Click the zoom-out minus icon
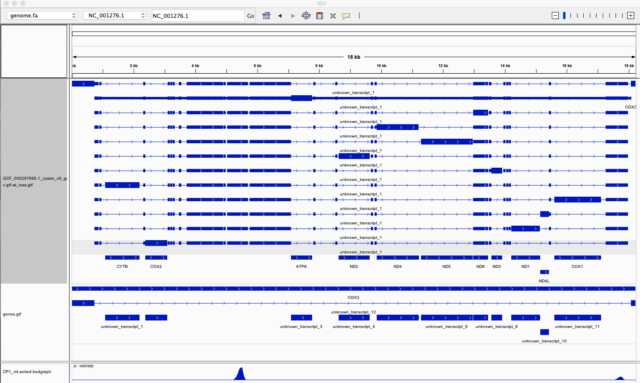 (555, 15)
